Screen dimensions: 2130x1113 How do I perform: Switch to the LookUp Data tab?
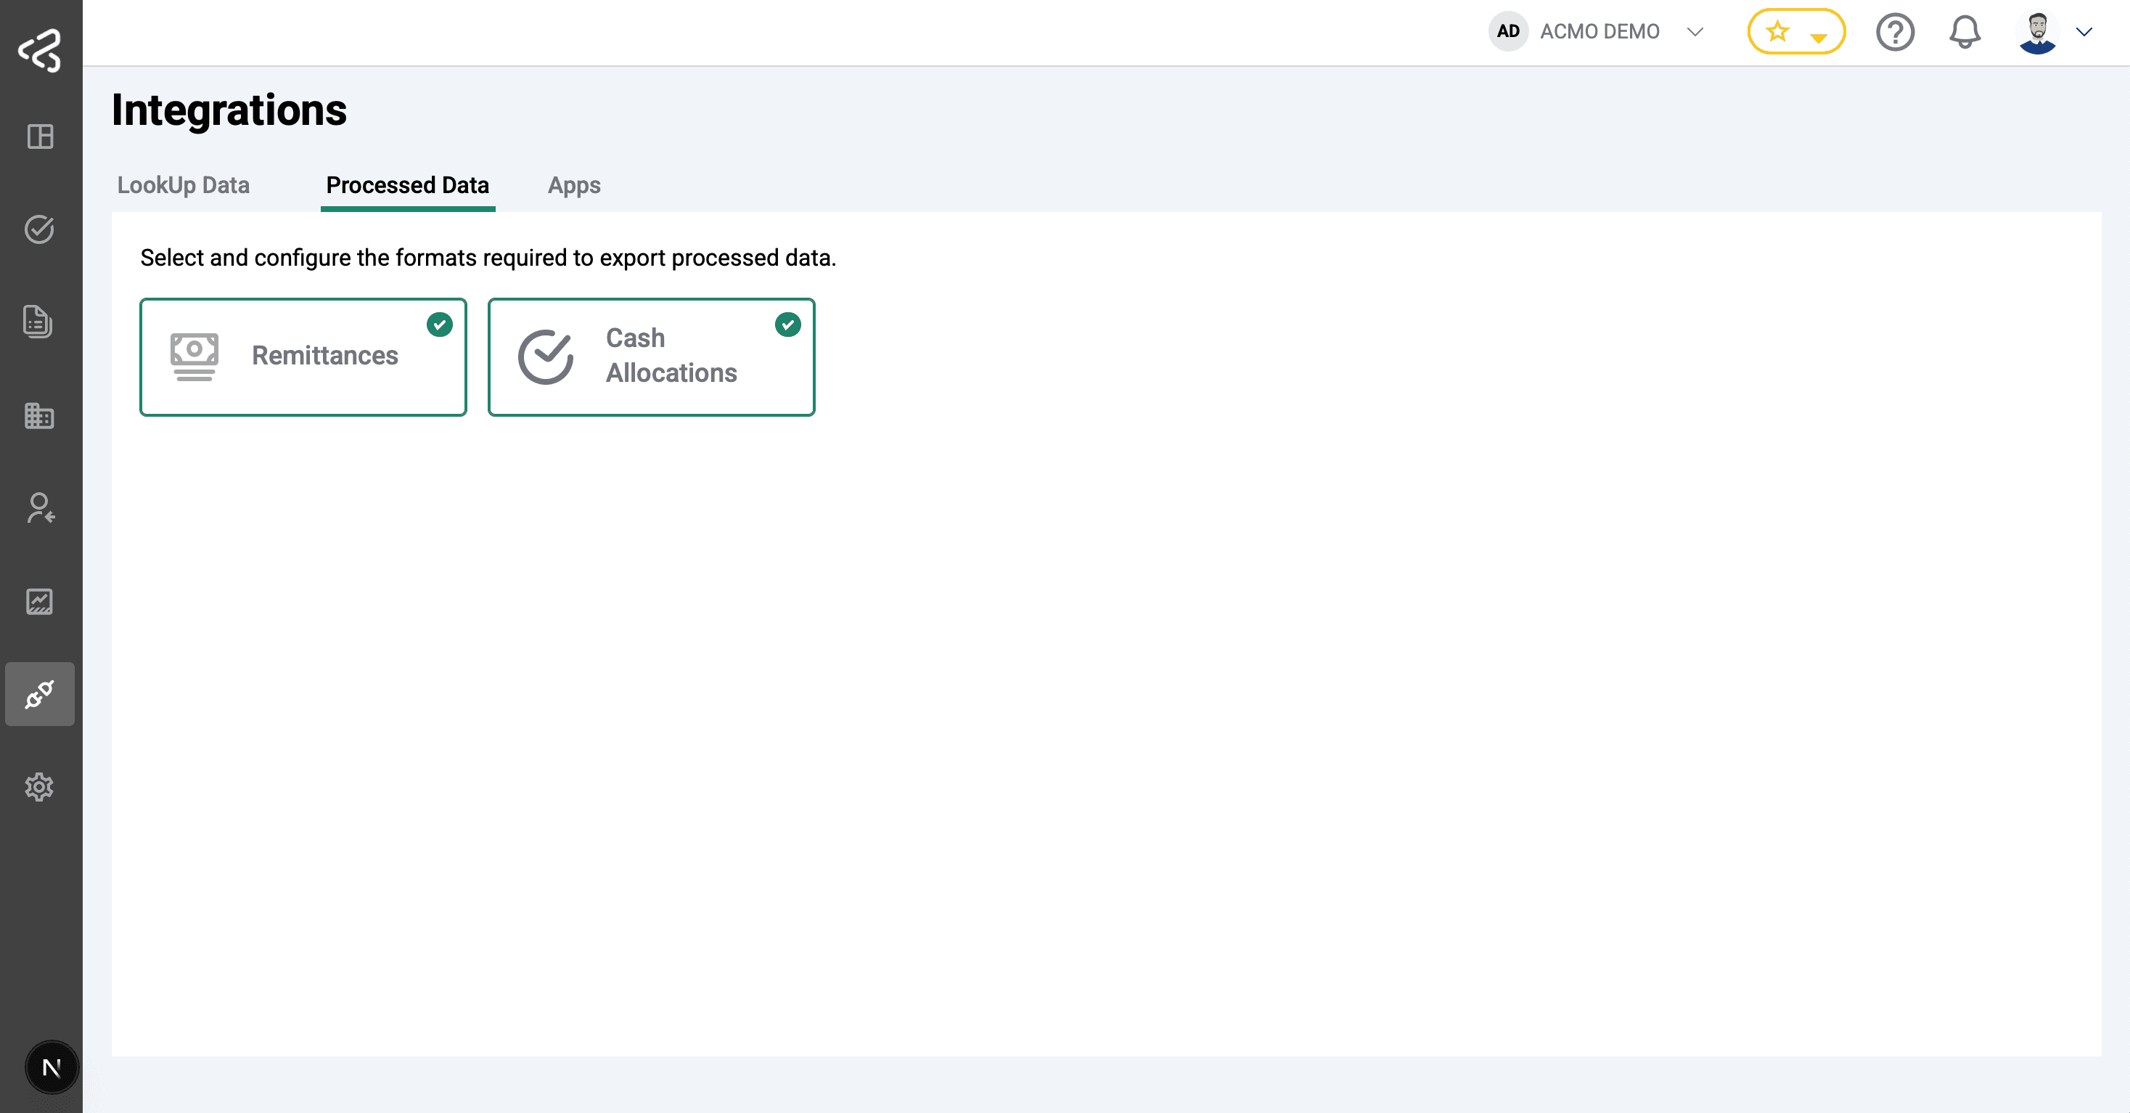tap(183, 185)
